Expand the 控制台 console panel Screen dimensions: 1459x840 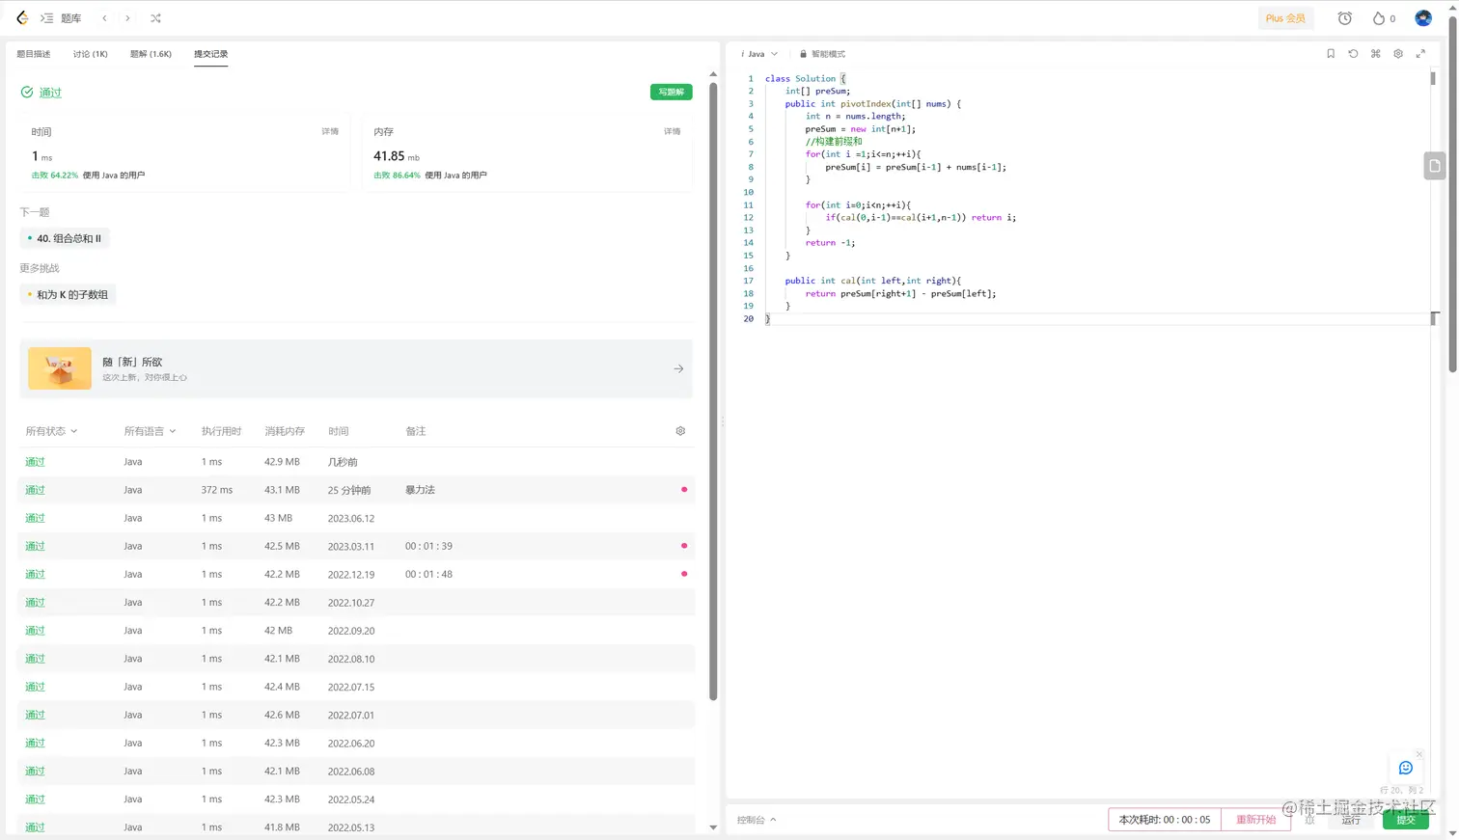[x=757, y=820]
